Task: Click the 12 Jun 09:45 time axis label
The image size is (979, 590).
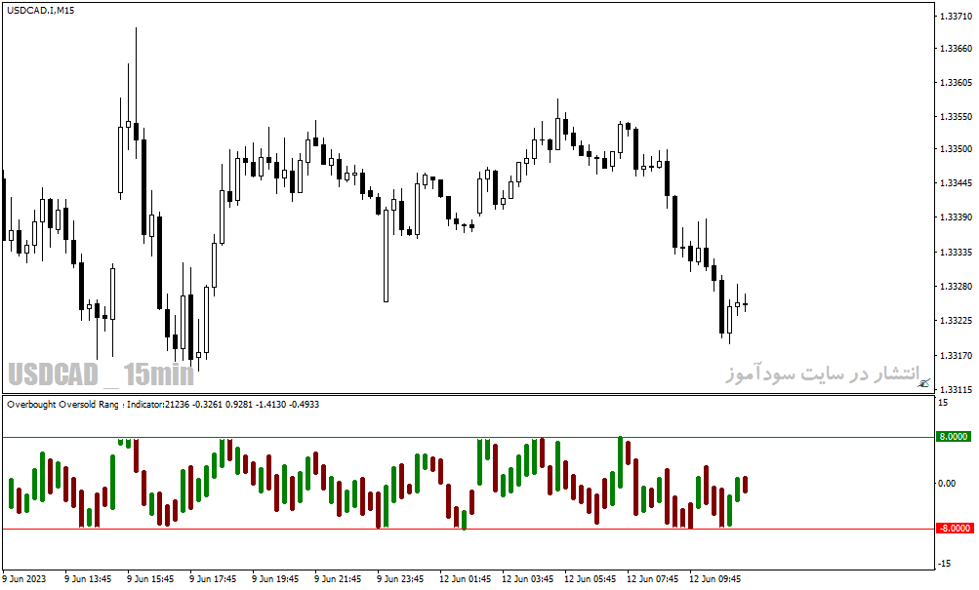Action: pos(714,578)
